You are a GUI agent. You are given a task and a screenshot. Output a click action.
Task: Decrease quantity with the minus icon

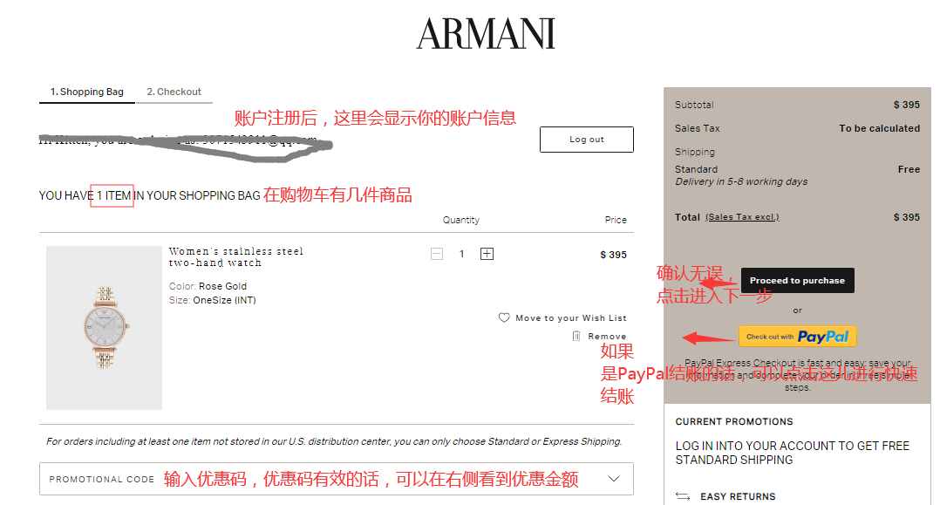pyautogui.click(x=436, y=255)
